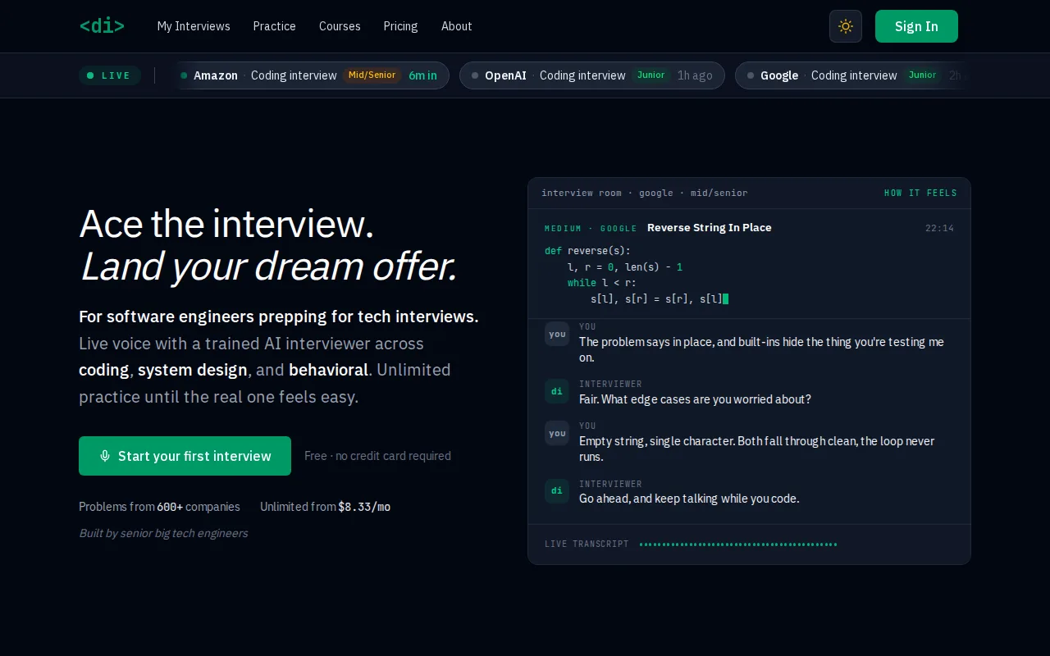
Task: Click the Junior badge on OpenAI chip
Action: [651, 75]
